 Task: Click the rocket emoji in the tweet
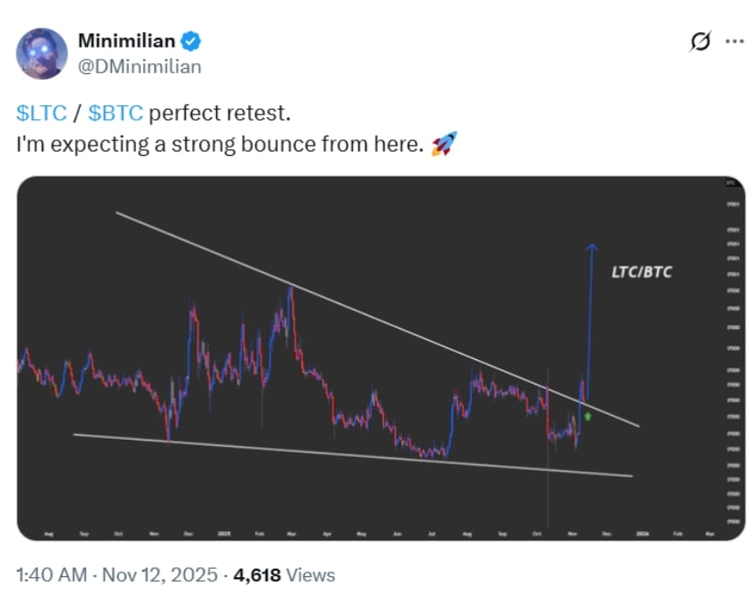(x=444, y=143)
